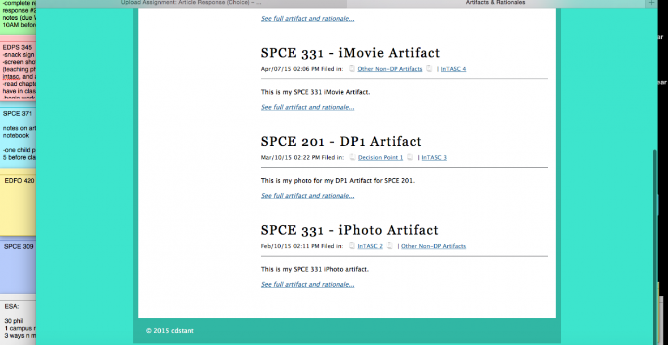The height and width of the screenshot is (345, 668).
Task: Click the document icon before InTASC 4
Action: (x=430, y=69)
